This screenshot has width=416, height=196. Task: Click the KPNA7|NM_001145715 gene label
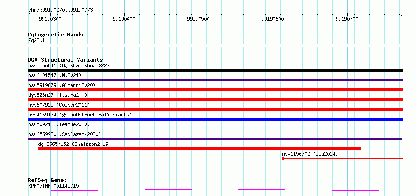pyautogui.click(x=53, y=186)
